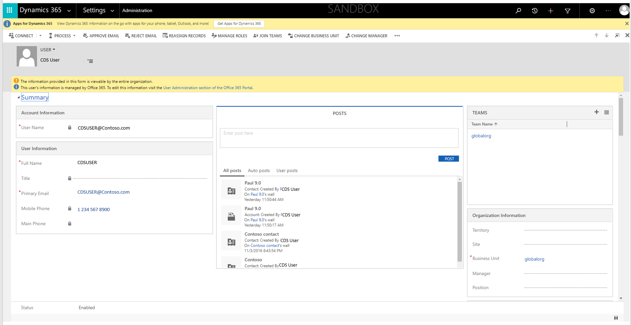Image resolution: width=631 pixels, height=325 pixels.
Task: Click inside the Enter post here field
Action: coord(339,138)
